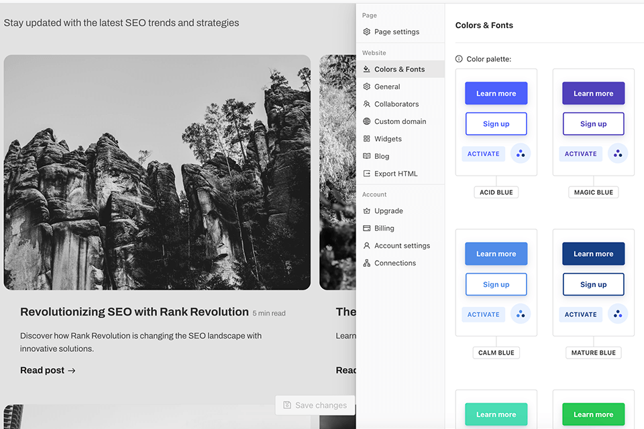Open Custom domain settings
This screenshot has width=644, height=429.
coord(400,121)
